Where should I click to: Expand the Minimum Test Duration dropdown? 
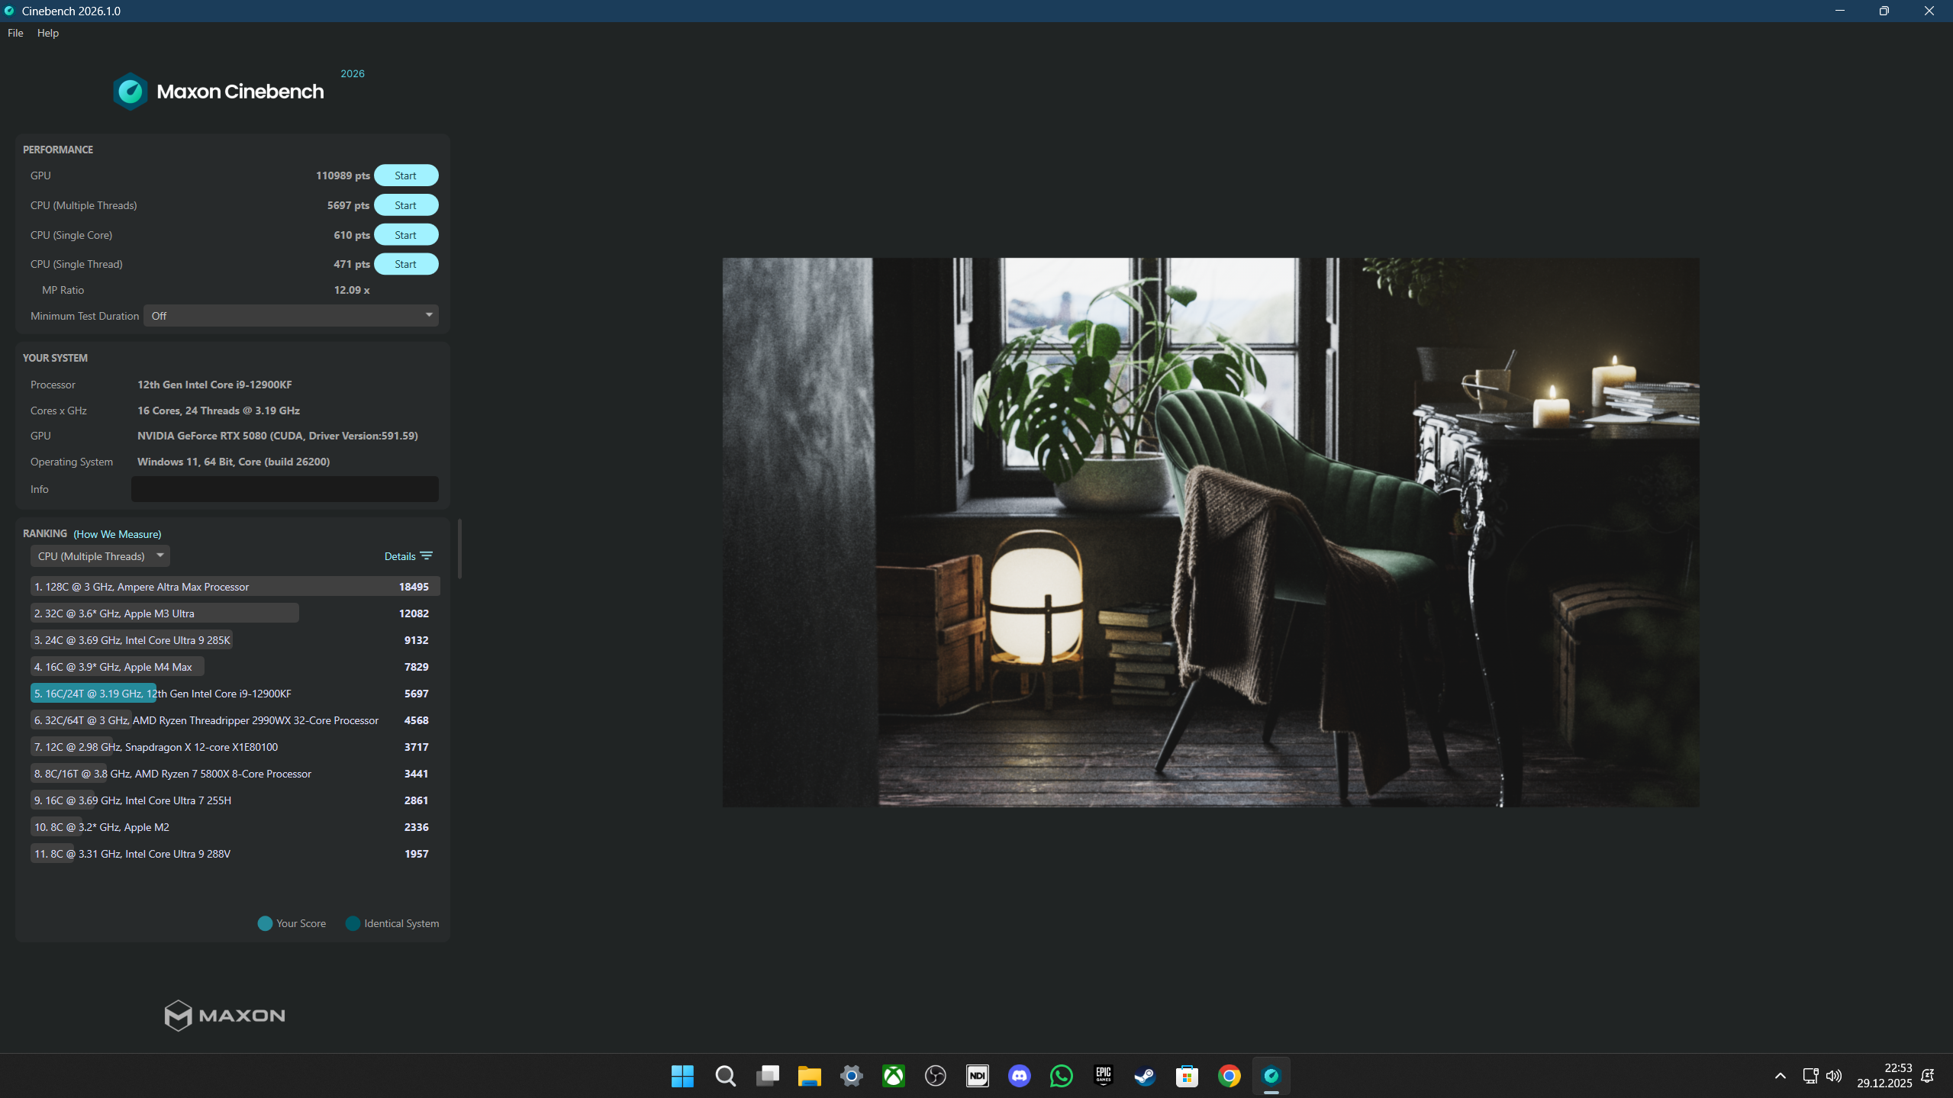[291, 316]
